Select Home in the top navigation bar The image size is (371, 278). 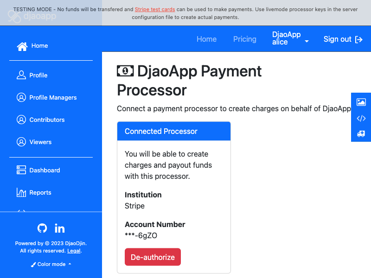coord(206,39)
